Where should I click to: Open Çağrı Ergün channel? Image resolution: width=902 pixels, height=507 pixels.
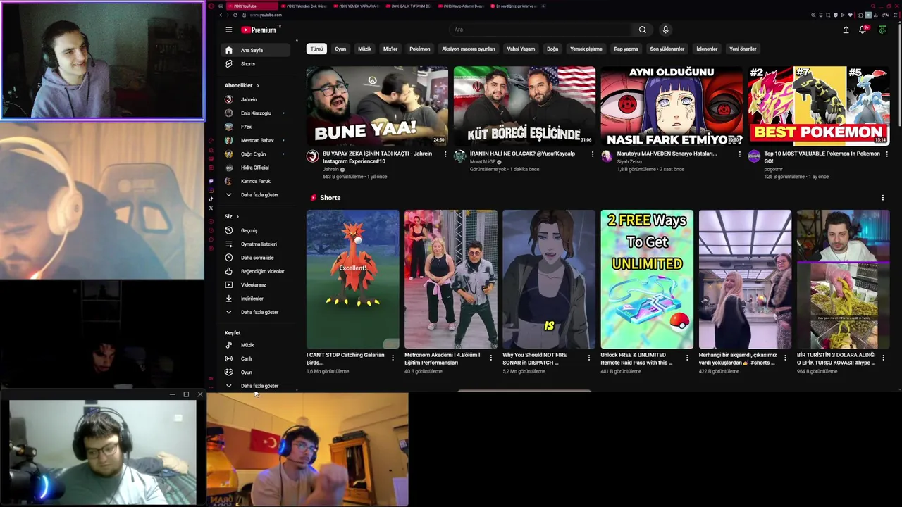(x=255, y=154)
